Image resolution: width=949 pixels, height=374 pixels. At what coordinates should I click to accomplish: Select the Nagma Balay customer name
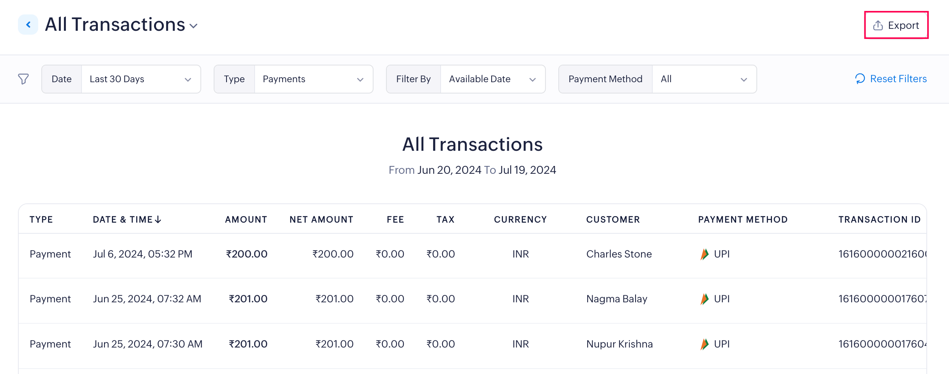tap(616, 299)
